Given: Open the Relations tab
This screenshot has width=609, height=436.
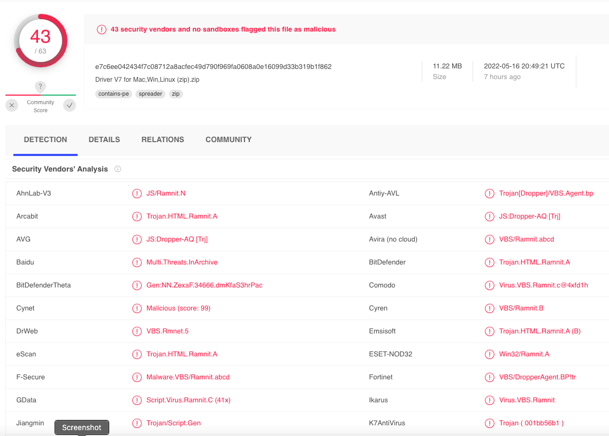Looking at the screenshot, I should tap(163, 139).
